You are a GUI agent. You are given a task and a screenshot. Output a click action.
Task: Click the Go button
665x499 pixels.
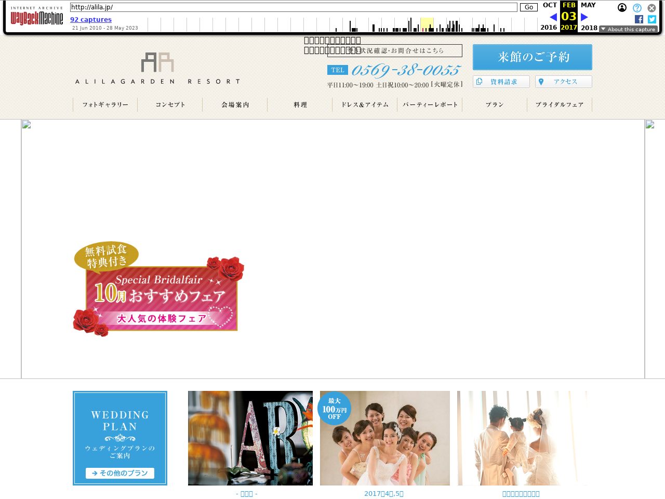529,7
